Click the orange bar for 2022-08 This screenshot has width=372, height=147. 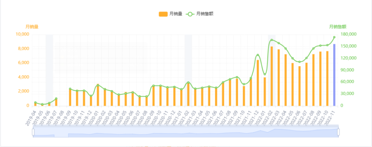(313, 80)
